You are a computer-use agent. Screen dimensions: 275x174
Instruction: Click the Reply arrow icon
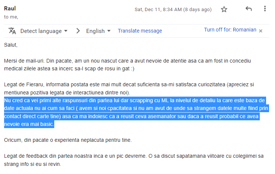click(249, 9)
